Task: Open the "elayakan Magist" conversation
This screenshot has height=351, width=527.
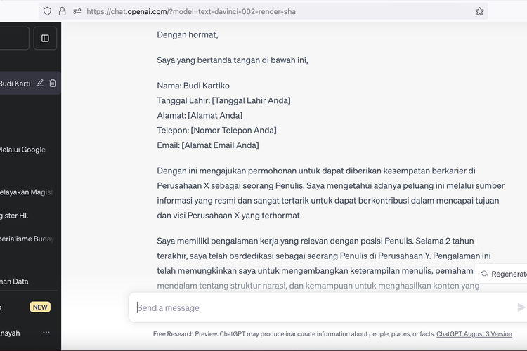Action: click(x=26, y=192)
